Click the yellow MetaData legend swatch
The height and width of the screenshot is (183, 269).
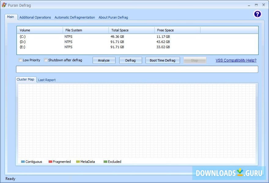(78, 162)
